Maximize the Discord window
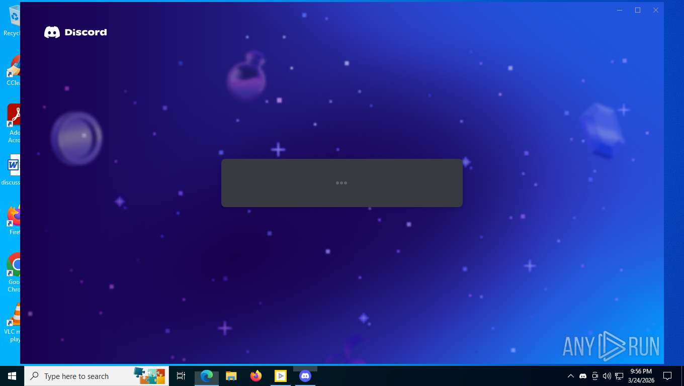This screenshot has width=684, height=386. pos(638,10)
